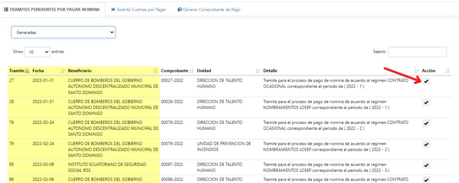Open the Generadas status dropdown
This screenshot has height=183, width=459.
point(63,32)
